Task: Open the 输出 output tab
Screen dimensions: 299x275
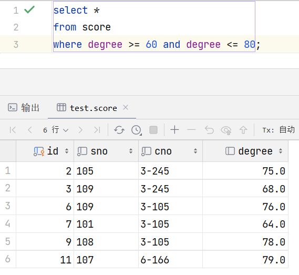Action: click(24, 108)
